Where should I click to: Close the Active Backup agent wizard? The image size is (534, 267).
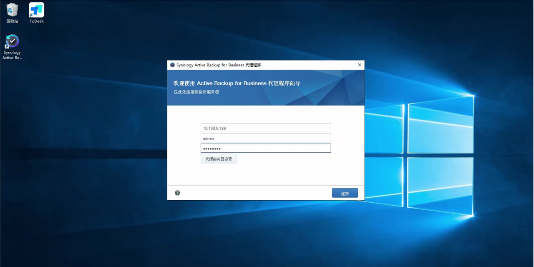click(359, 65)
